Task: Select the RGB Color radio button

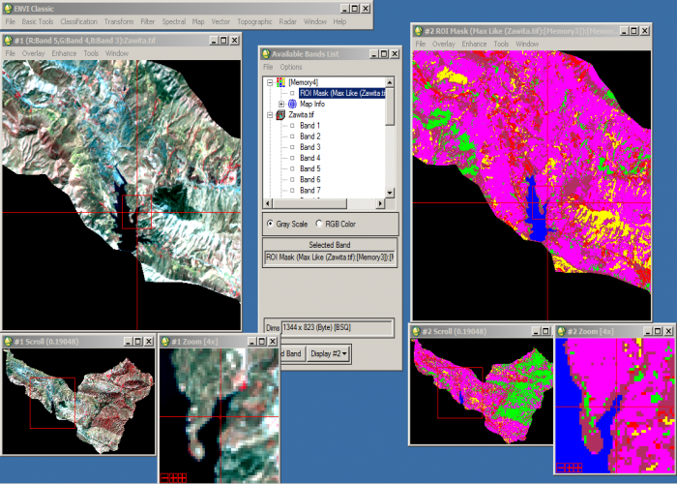Action: click(x=319, y=224)
